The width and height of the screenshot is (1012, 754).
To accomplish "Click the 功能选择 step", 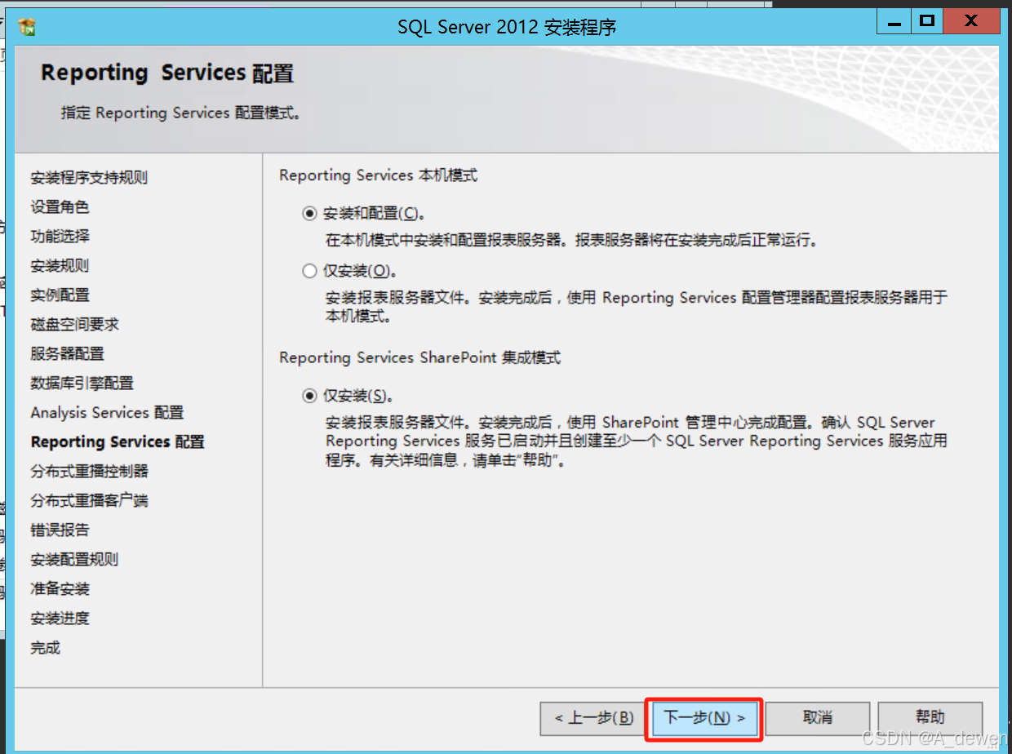I will click(60, 237).
